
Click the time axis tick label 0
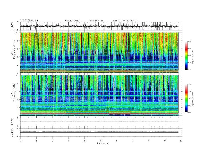coord(20,141)
